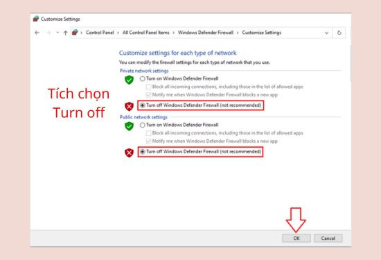
Task: Click red shield icon in public network settings
Action: point(129,153)
